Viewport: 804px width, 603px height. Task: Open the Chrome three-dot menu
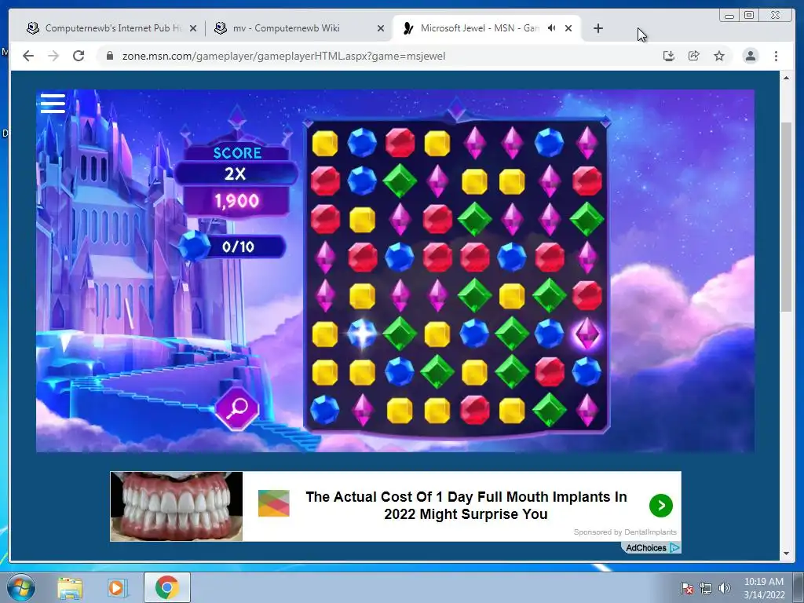click(x=776, y=56)
